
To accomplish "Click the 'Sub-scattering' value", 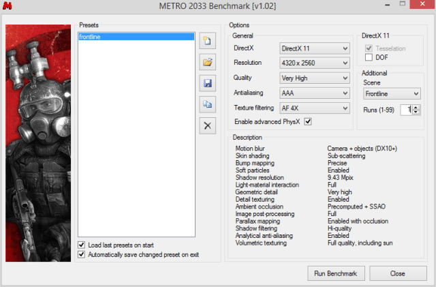I will [x=347, y=155].
